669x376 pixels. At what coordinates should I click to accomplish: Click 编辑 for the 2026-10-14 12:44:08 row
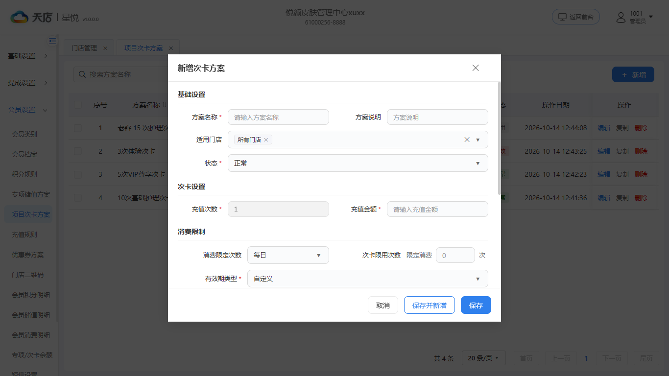pyautogui.click(x=604, y=128)
